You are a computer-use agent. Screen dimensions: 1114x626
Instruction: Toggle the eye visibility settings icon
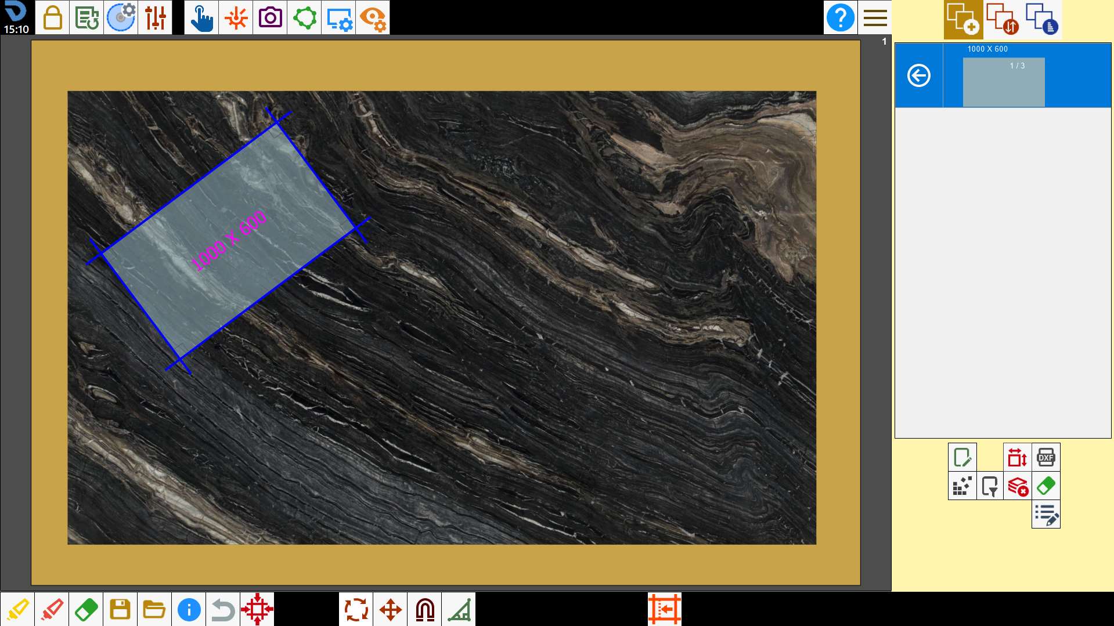[x=373, y=17]
